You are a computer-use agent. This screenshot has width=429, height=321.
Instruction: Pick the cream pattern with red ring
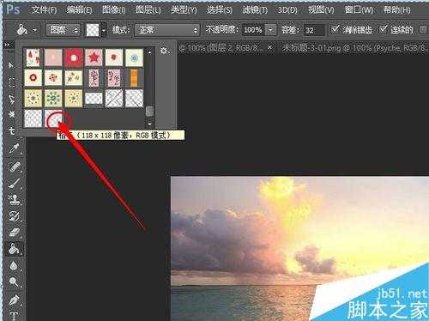[33, 78]
